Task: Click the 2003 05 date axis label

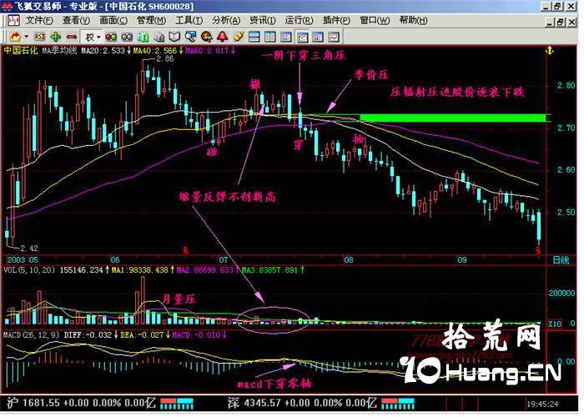Action: coord(23,259)
